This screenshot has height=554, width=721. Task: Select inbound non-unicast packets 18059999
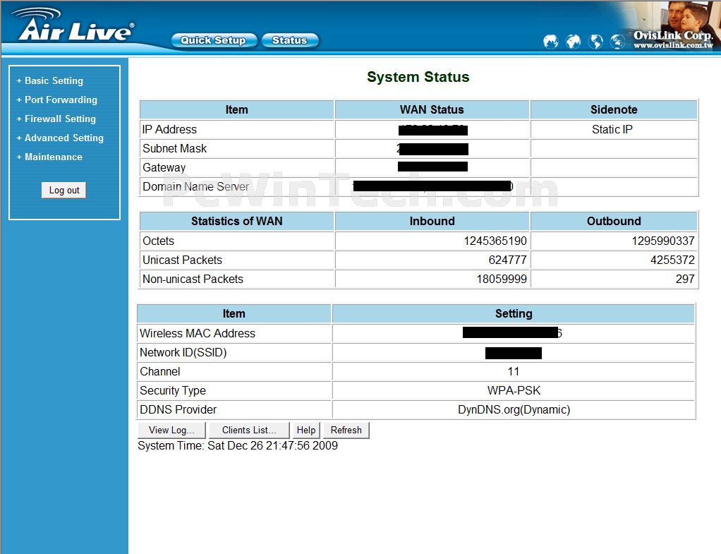pyautogui.click(x=502, y=279)
